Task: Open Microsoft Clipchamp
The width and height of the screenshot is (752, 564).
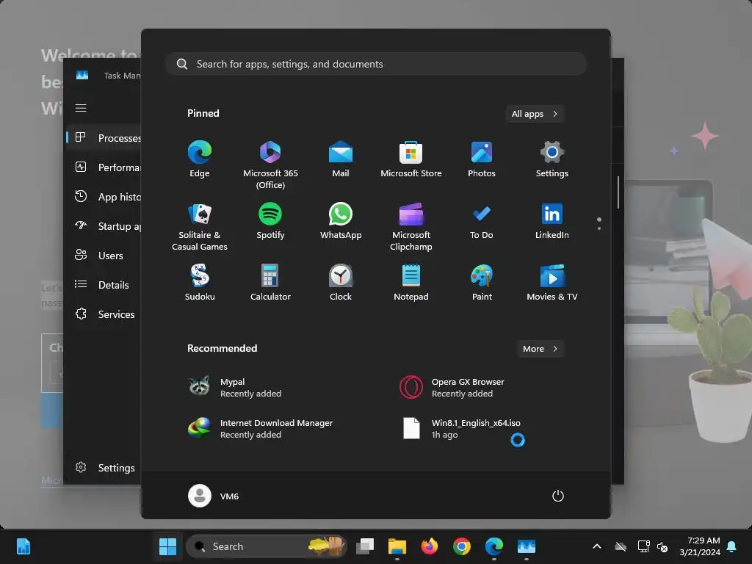Action: click(411, 226)
